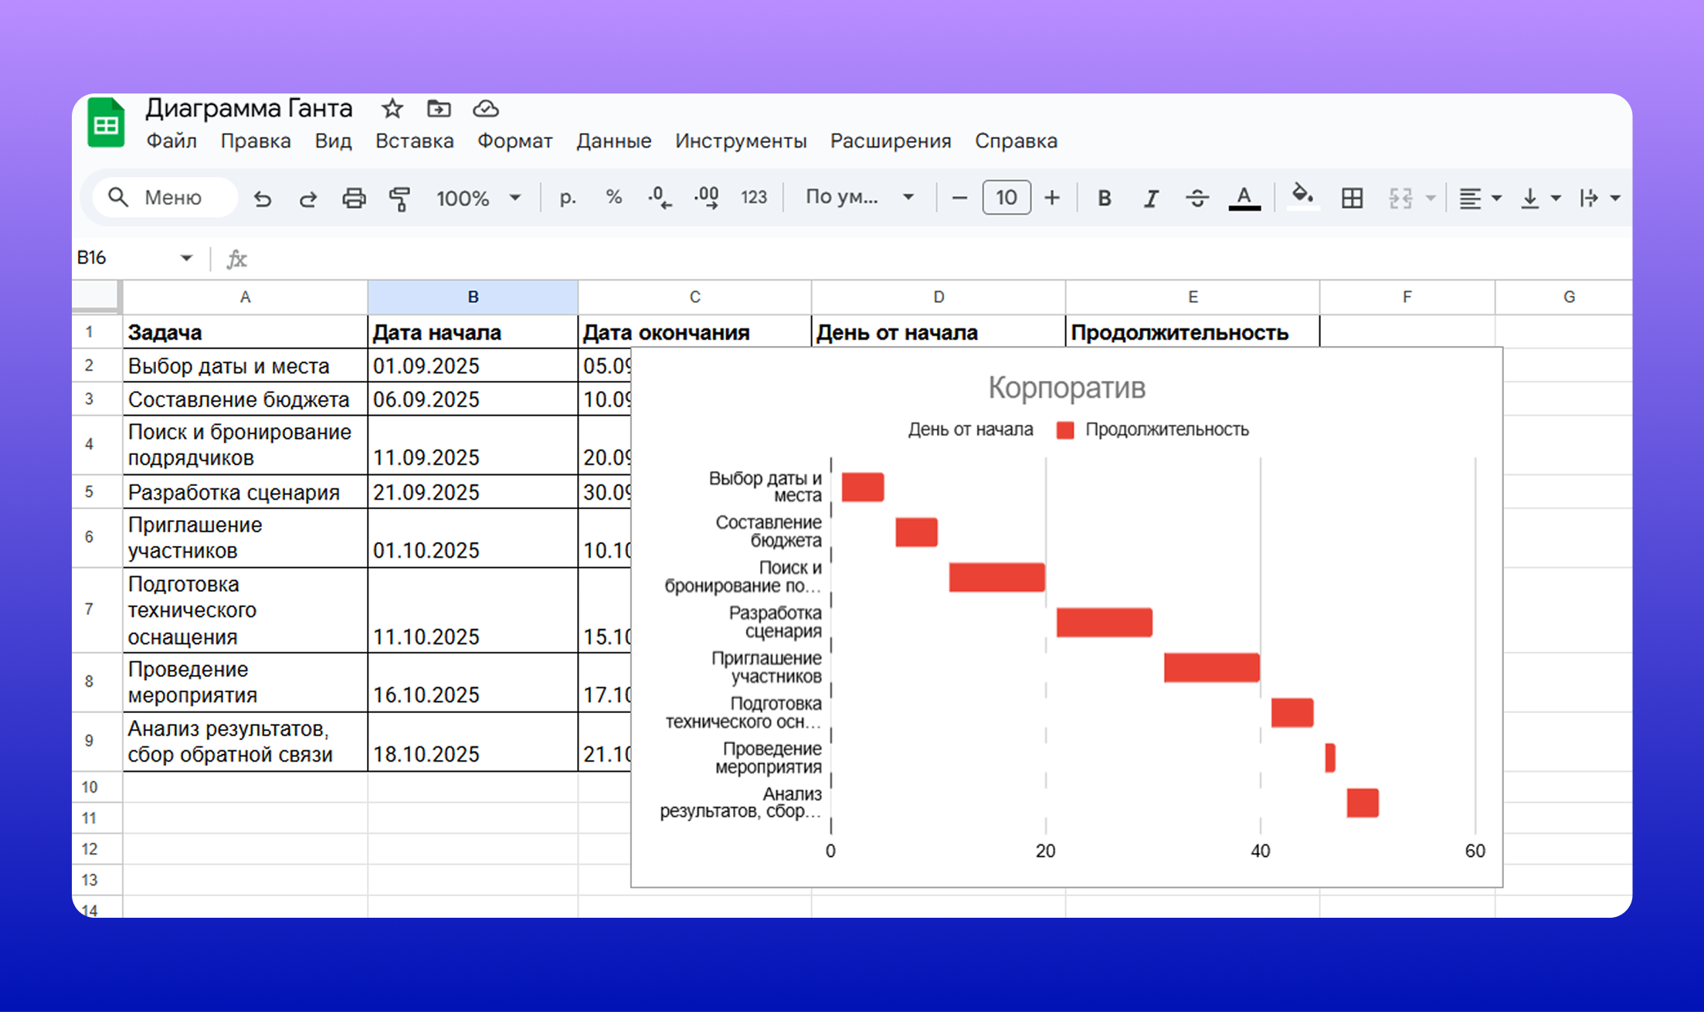Toggle bold formatting
The width and height of the screenshot is (1704, 1012).
point(1104,199)
